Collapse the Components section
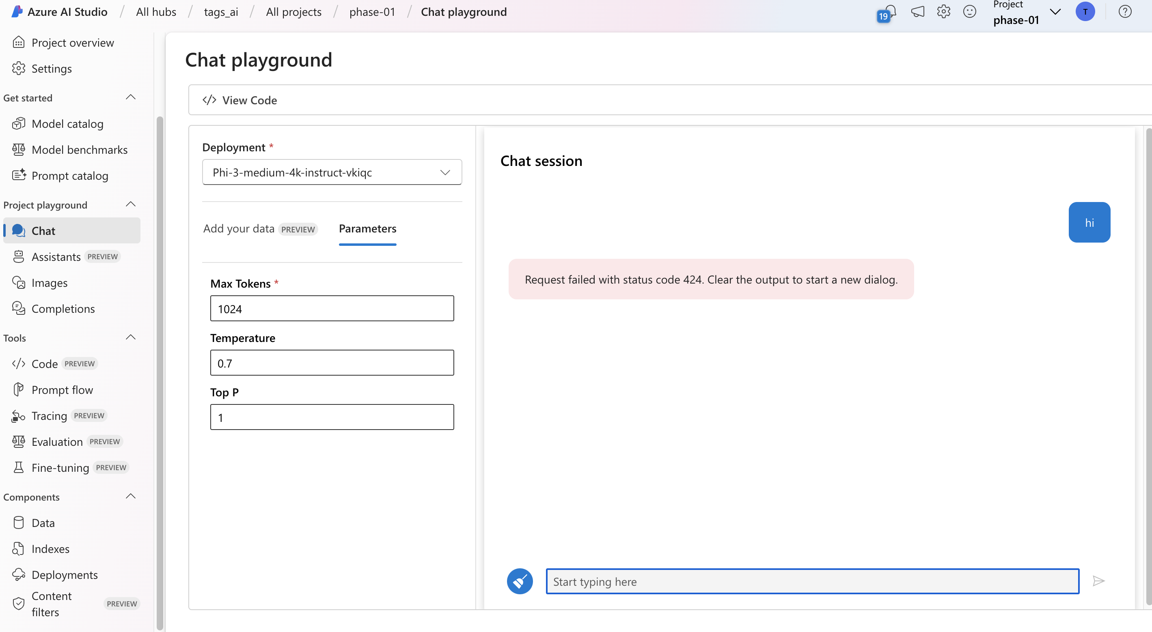Screen dimensions: 1152x632 130,496
